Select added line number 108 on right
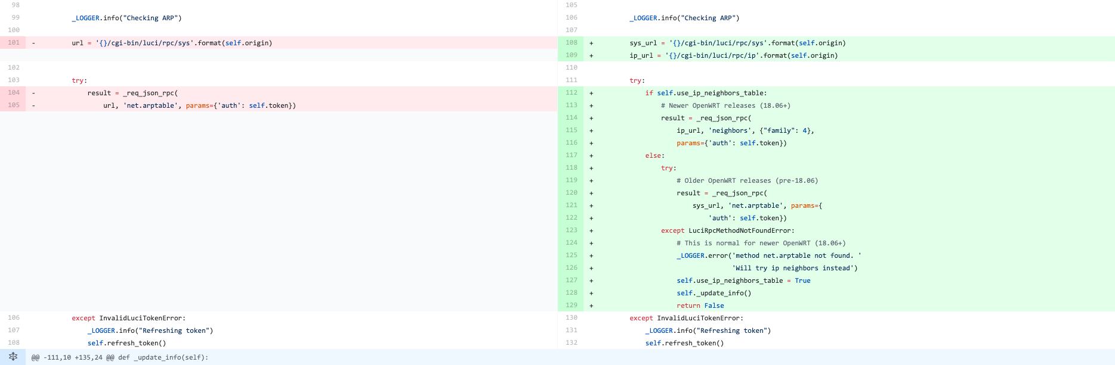This screenshot has height=365, width=1115. coord(572,43)
